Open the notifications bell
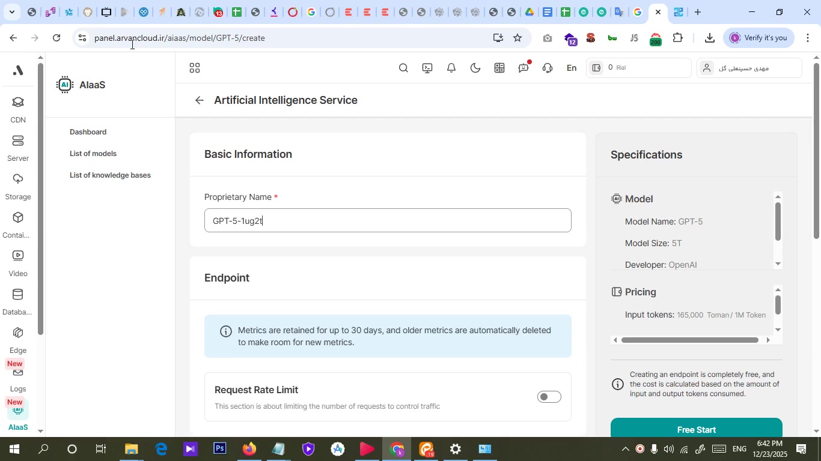This screenshot has width=821, height=461. 451,68
